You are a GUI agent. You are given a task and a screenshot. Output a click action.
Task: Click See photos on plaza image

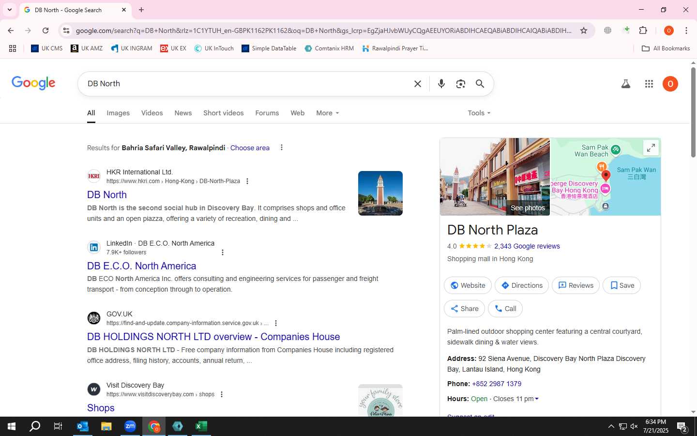tap(528, 208)
